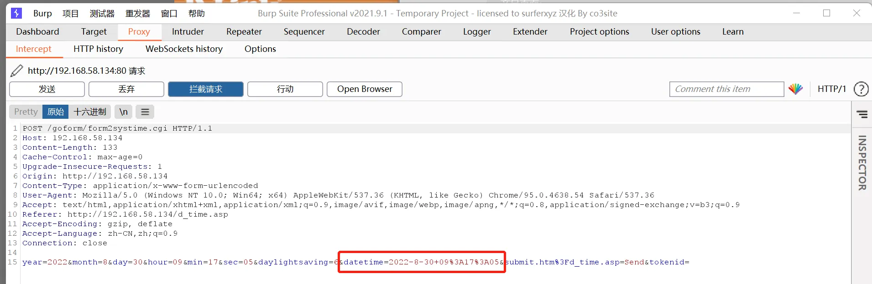The image size is (872, 284).
Task: Open the HTTP history sub-tab
Action: pyautogui.click(x=98, y=49)
